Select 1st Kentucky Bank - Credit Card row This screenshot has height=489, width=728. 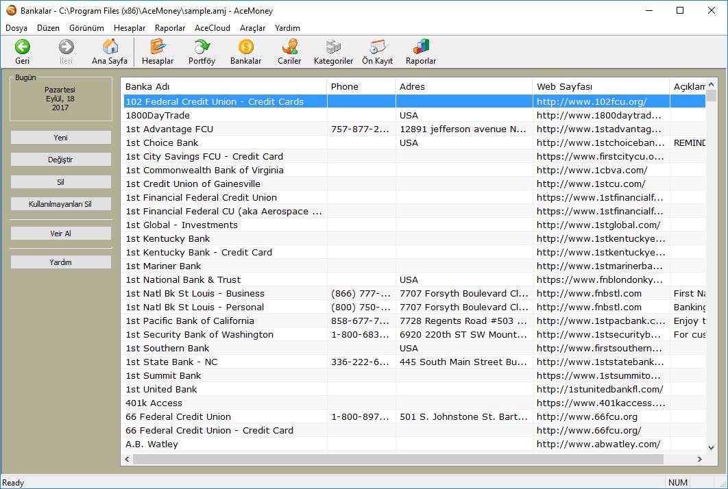pyautogui.click(x=414, y=252)
